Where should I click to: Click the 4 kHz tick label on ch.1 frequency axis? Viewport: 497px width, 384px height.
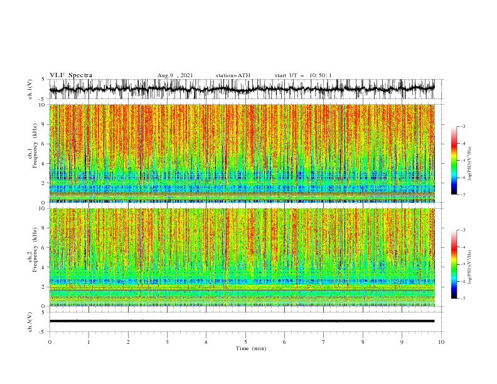(43, 164)
